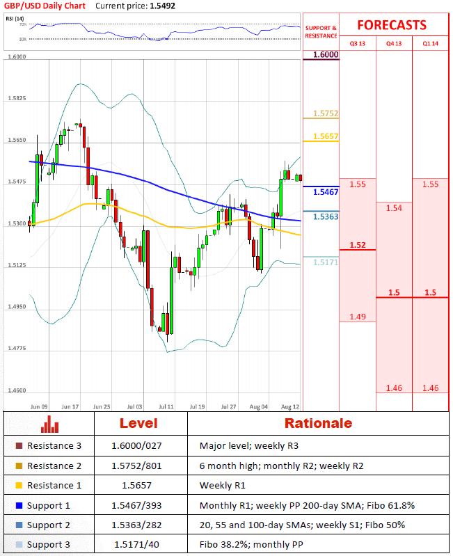This screenshot has height=556, width=453.
Task: Click the Q1 14 forecast high 1.55
Action: coord(430,184)
